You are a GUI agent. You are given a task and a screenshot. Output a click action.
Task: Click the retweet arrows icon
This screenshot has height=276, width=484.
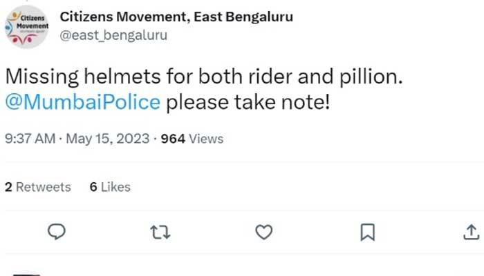pyautogui.click(x=159, y=232)
